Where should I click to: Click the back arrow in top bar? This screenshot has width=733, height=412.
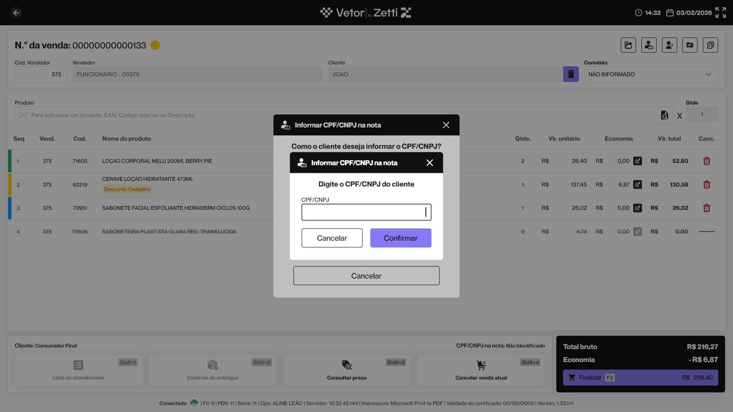[x=16, y=13]
